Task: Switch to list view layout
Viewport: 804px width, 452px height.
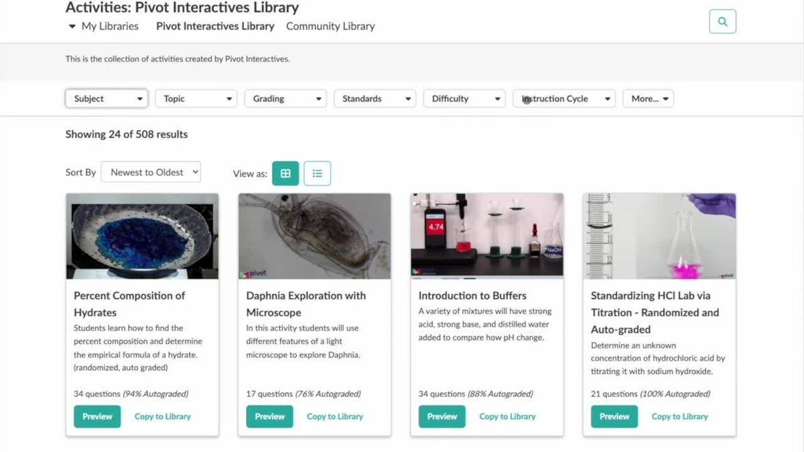Action: click(x=317, y=173)
